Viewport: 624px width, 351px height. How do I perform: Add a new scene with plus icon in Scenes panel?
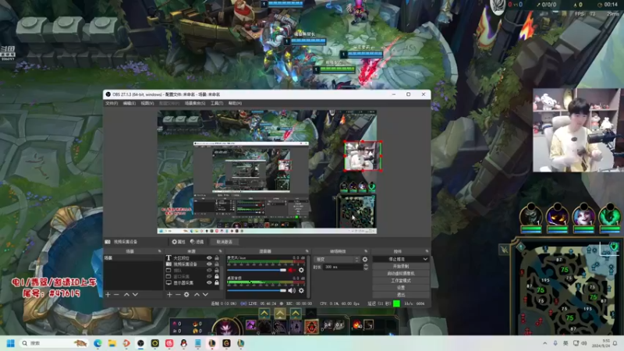[108, 295]
